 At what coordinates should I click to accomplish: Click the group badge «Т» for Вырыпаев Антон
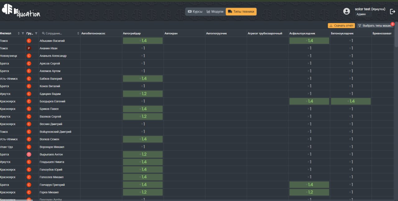(x=29, y=154)
